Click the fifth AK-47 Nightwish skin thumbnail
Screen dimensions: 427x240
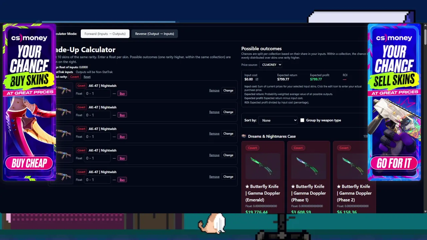tap(64, 176)
